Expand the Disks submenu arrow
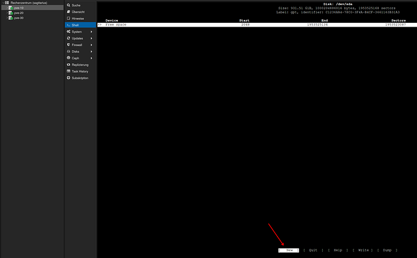 tap(91, 52)
